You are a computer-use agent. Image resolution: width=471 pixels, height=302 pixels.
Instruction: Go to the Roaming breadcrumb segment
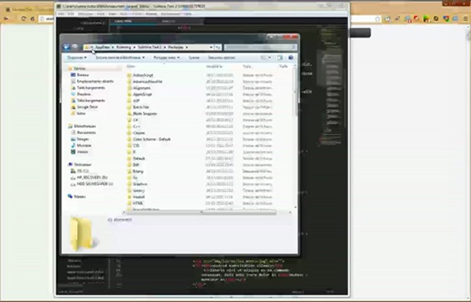123,47
